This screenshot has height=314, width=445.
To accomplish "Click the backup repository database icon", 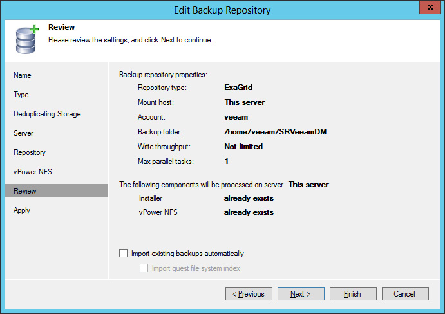I will (27, 39).
